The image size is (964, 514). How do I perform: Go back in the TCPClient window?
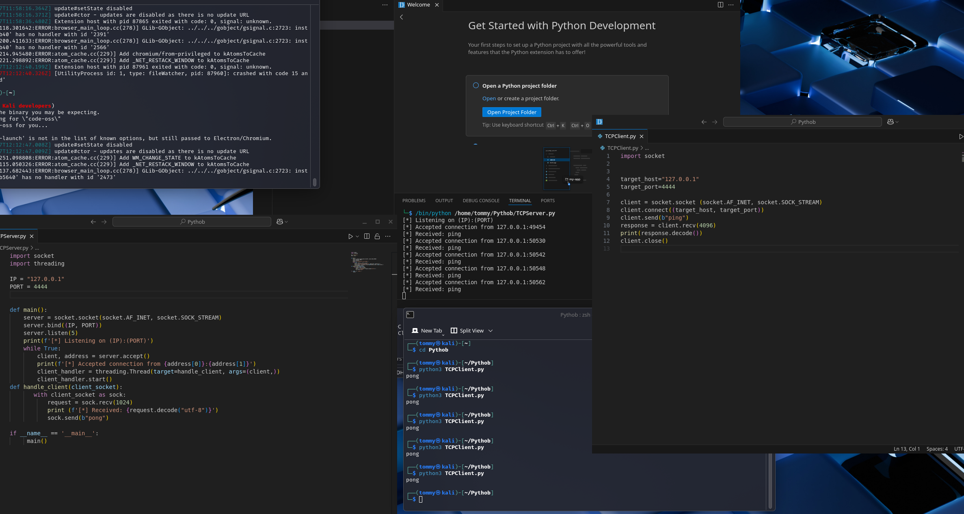pos(704,122)
